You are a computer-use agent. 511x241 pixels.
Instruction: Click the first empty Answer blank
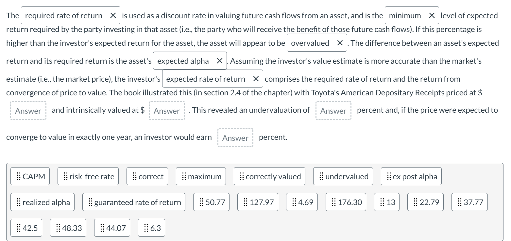28,110
